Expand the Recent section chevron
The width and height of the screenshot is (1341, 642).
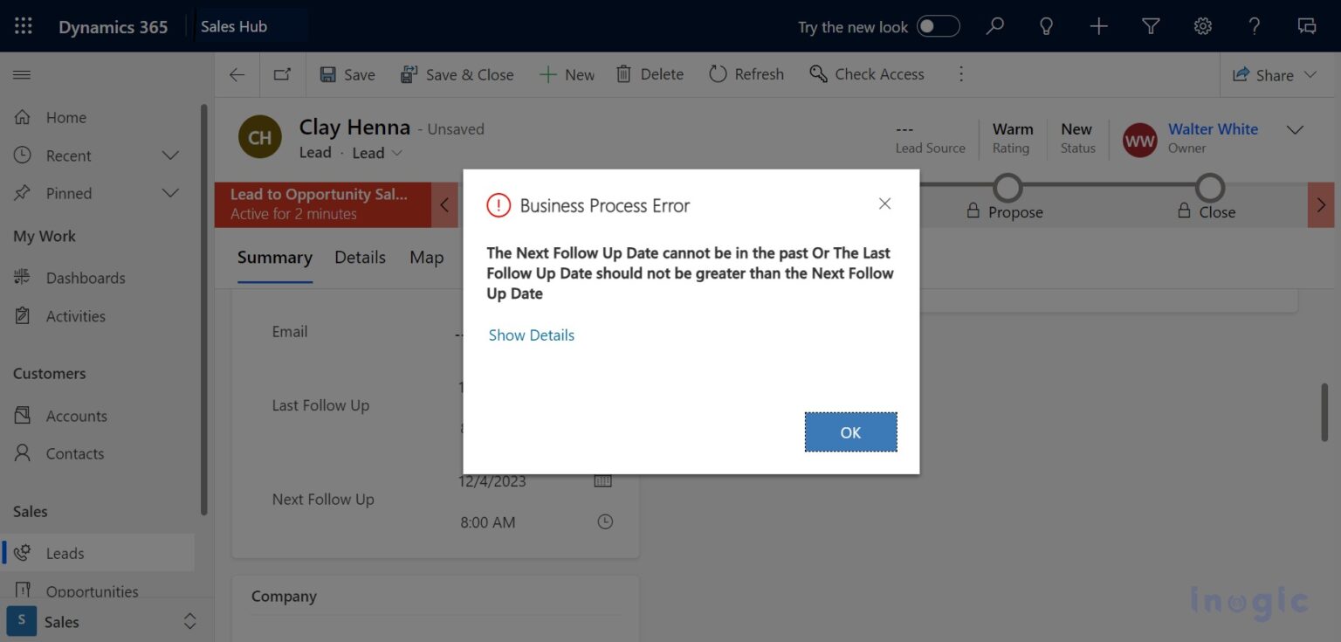tap(169, 155)
